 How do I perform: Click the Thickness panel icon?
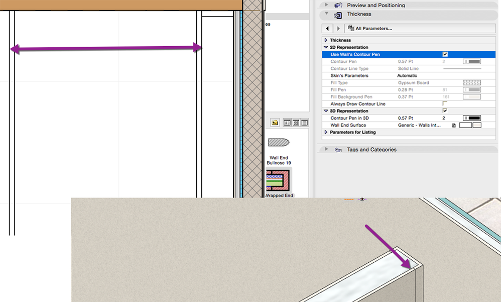coord(337,14)
